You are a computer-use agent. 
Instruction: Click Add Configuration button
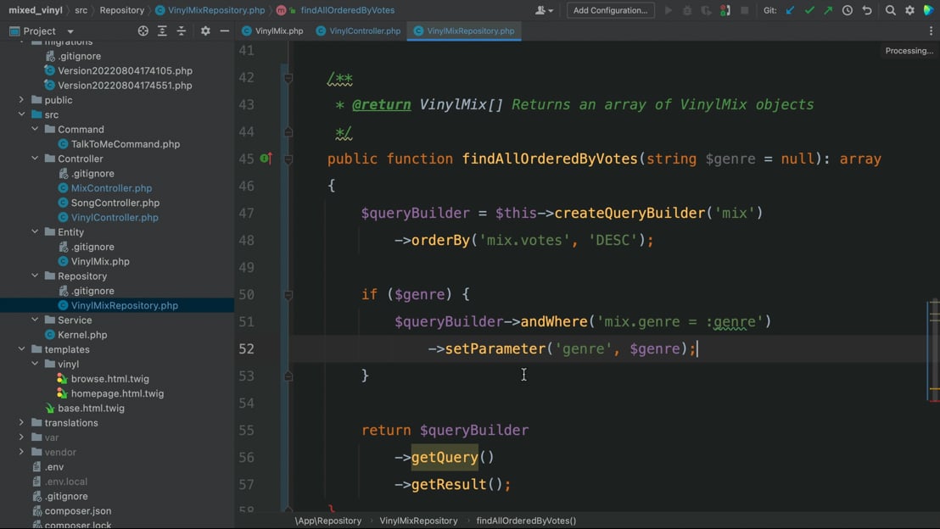[x=610, y=10]
